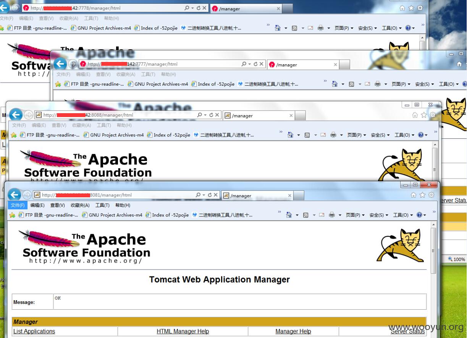Print using printer icon in 7777 window

(378, 84)
